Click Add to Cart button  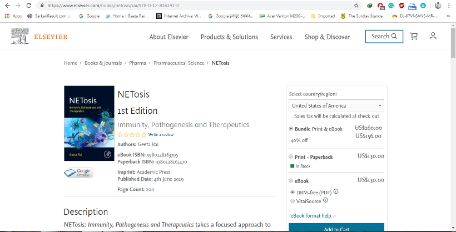(x=336, y=228)
